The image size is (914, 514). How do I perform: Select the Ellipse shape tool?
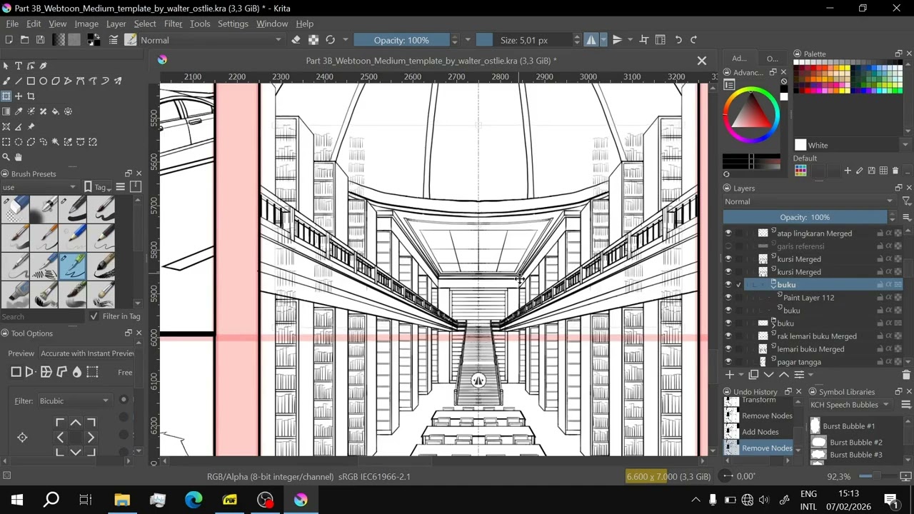point(43,81)
